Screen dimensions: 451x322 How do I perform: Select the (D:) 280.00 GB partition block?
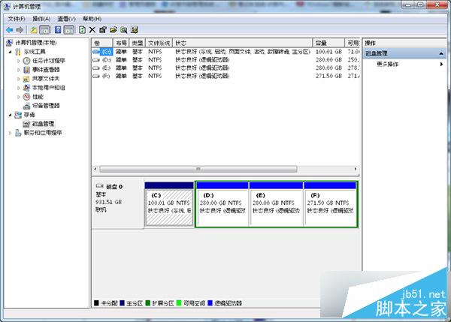pos(222,204)
